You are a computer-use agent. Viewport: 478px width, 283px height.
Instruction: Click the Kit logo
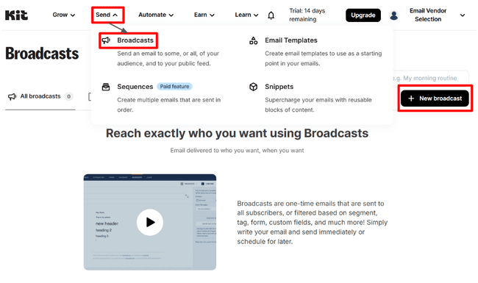[x=16, y=15]
